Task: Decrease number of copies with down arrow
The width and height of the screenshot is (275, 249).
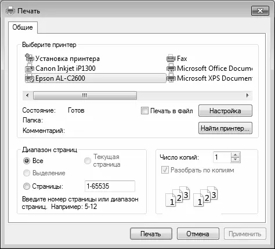Action: click(236, 160)
